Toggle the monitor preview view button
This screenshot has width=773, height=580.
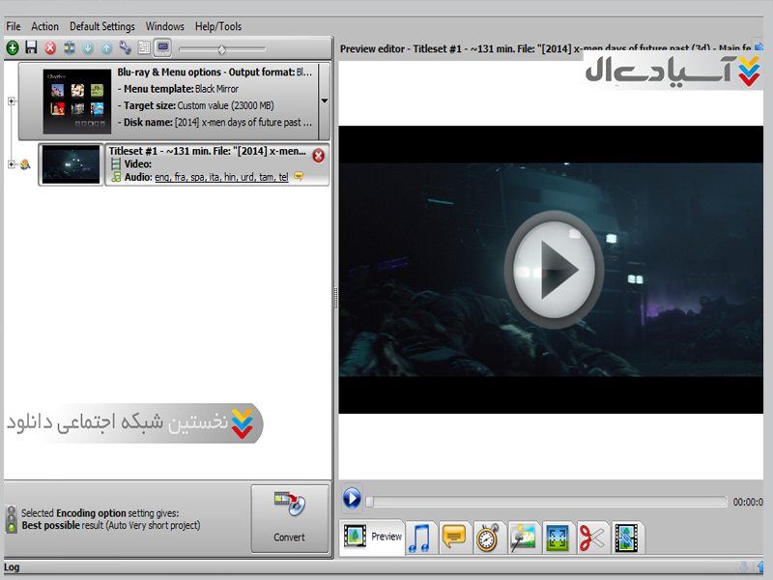(x=162, y=47)
